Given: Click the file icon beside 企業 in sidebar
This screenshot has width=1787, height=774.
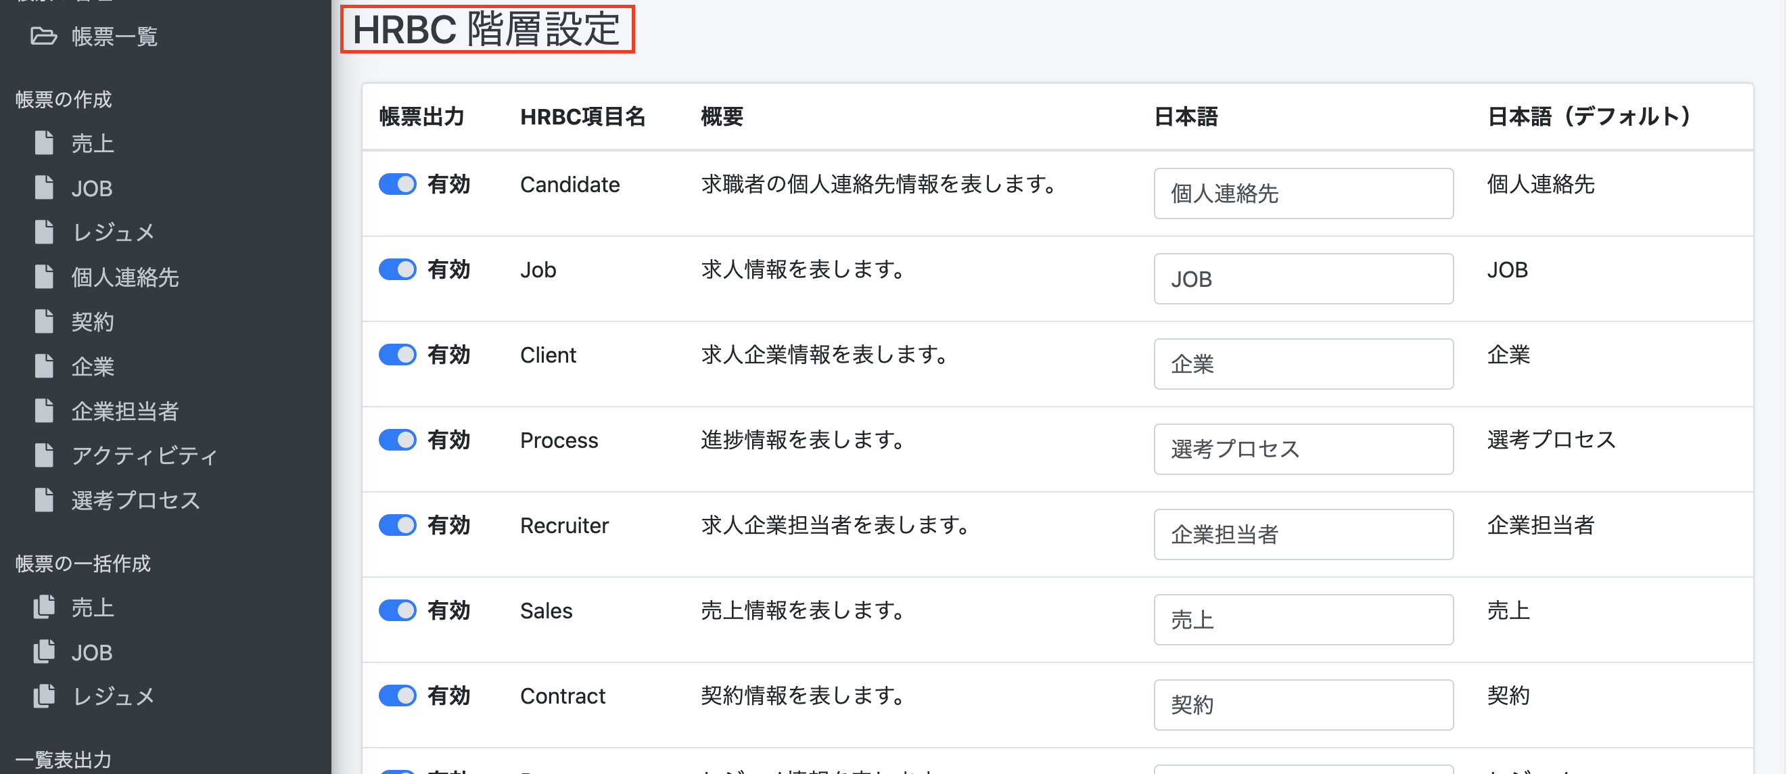Looking at the screenshot, I should click(45, 366).
